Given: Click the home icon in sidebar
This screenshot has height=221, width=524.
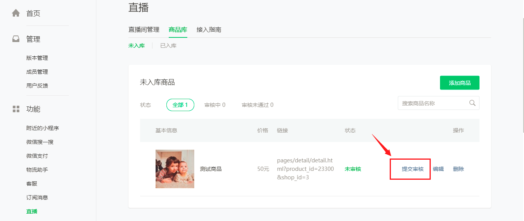Looking at the screenshot, I should [x=16, y=13].
